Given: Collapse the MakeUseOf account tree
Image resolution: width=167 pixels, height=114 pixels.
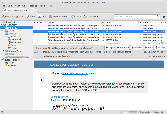Looking at the screenshot, I should coord(1,25).
